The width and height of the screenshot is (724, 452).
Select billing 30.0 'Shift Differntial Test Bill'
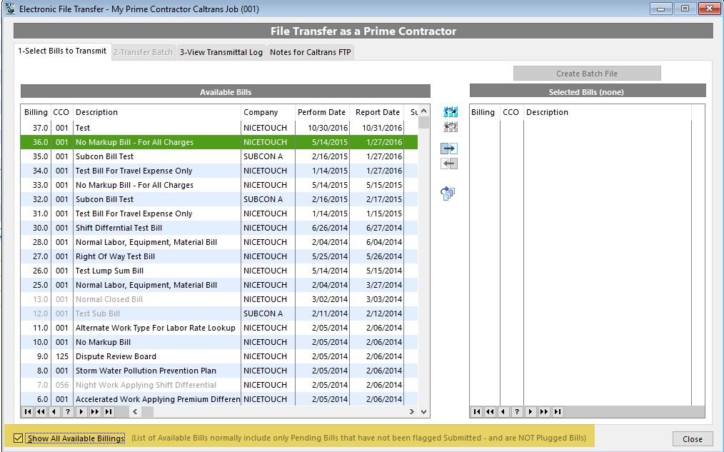pos(219,228)
